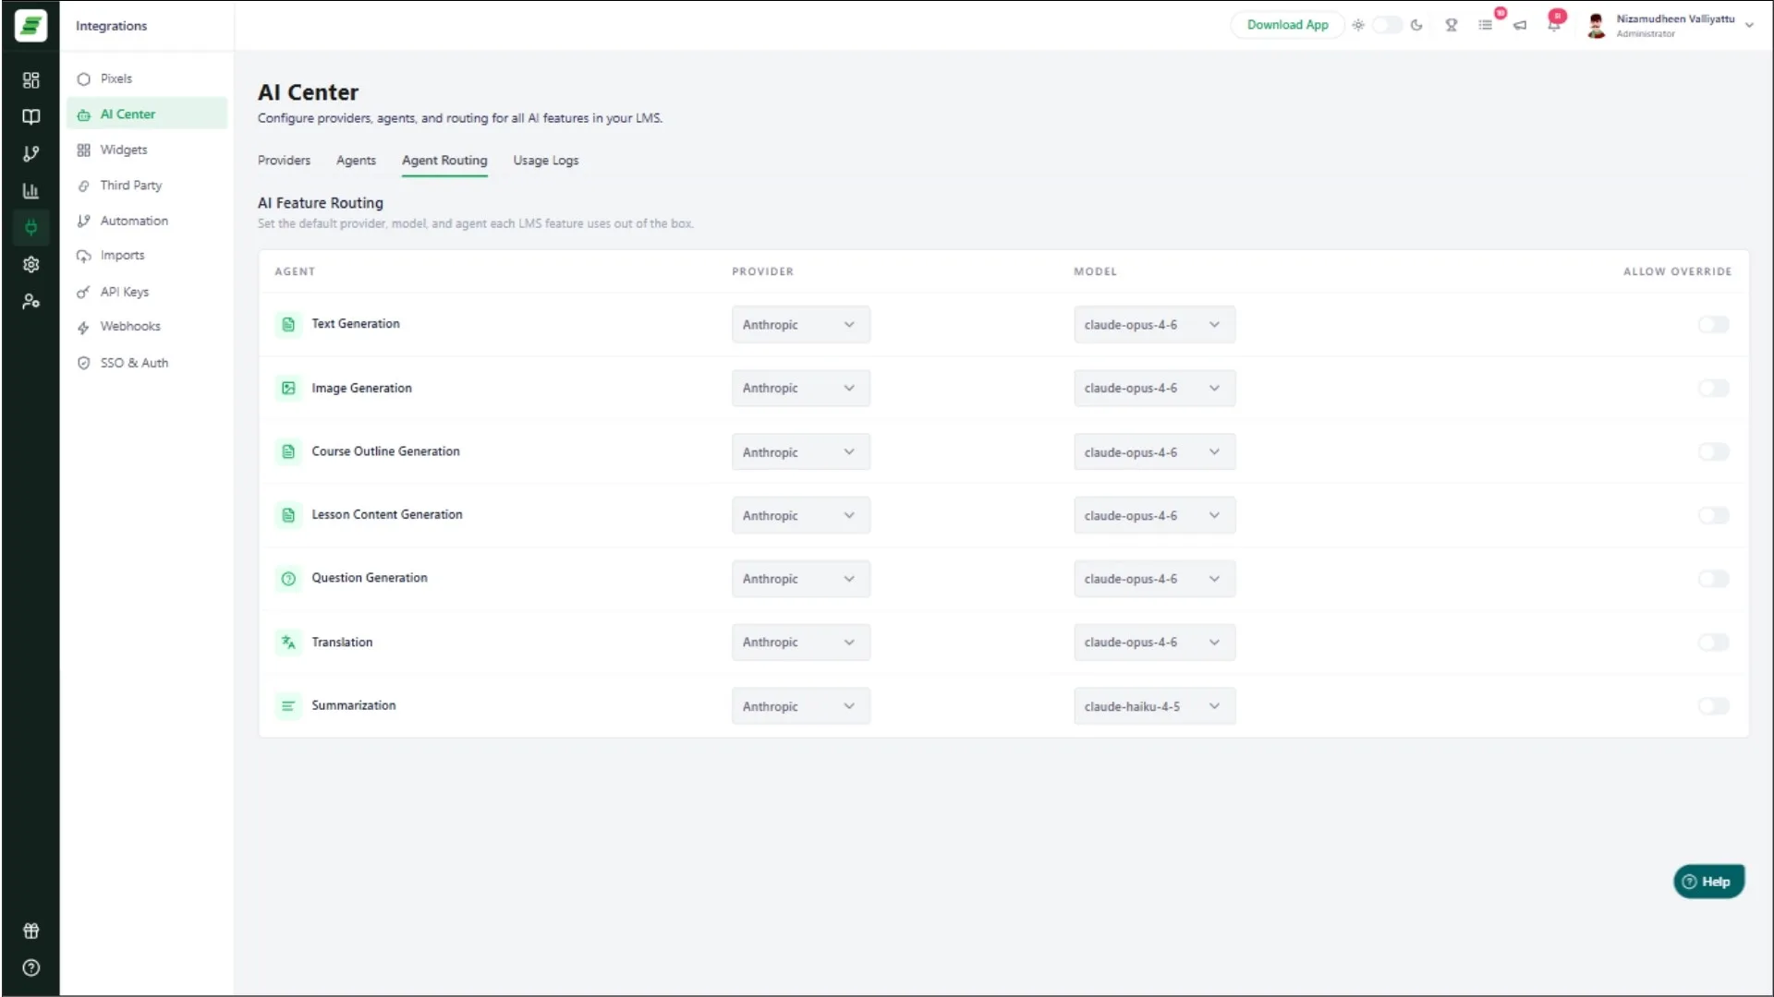The width and height of the screenshot is (1774, 997).
Task: Open provider dropdown for Lesson Content Generation
Action: [801, 515]
